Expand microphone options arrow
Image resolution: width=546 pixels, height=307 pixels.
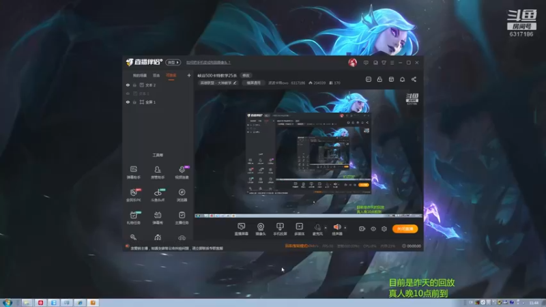click(x=326, y=228)
